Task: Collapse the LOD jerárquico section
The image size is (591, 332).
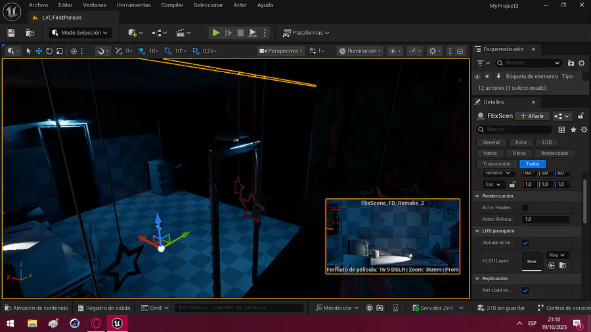Action: 477,231
